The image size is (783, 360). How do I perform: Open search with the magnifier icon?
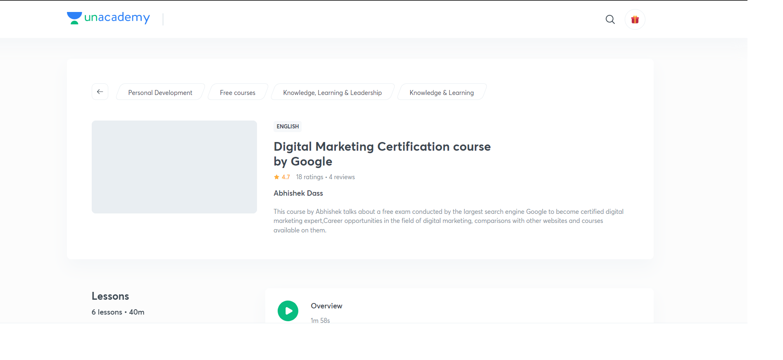coord(610,19)
